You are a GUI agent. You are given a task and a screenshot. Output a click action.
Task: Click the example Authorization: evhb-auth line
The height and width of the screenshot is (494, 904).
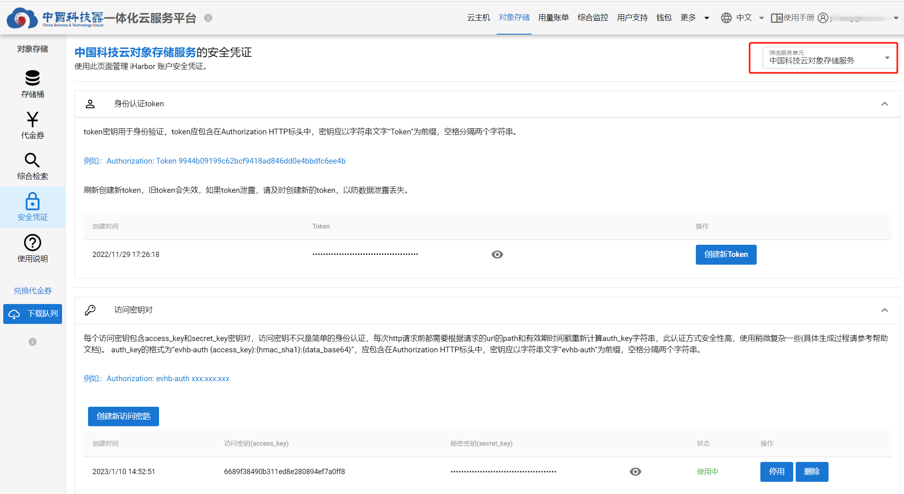[157, 379]
